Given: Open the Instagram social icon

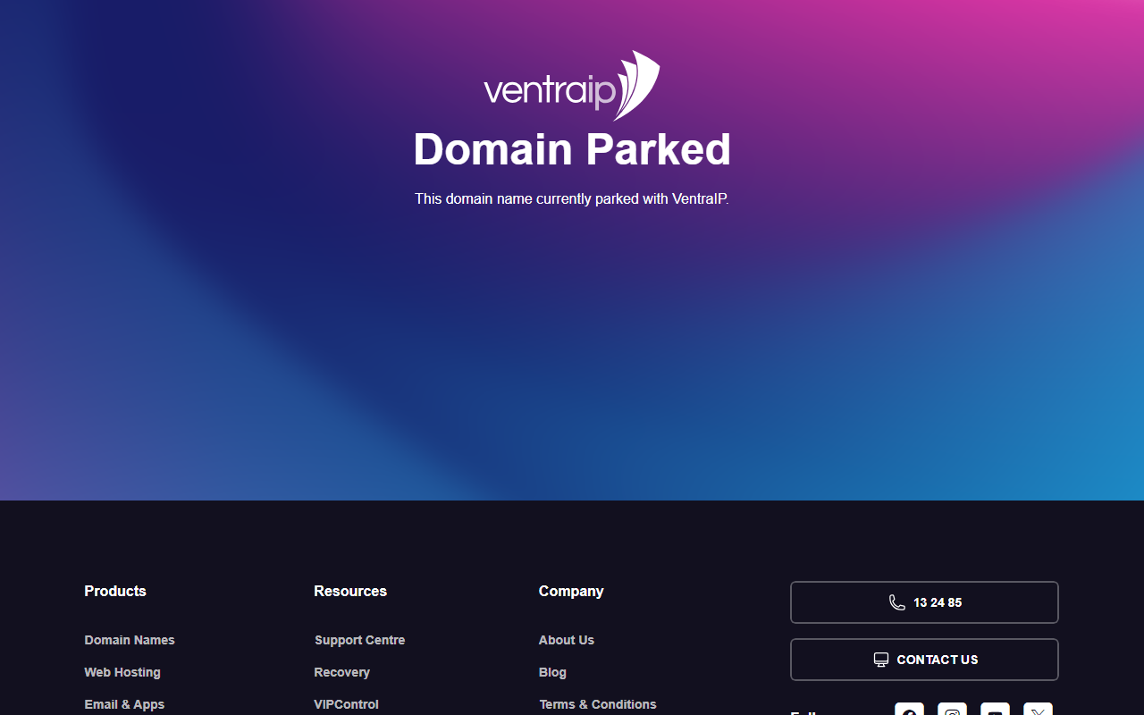Looking at the screenshot, I should [x=952, y=710].
